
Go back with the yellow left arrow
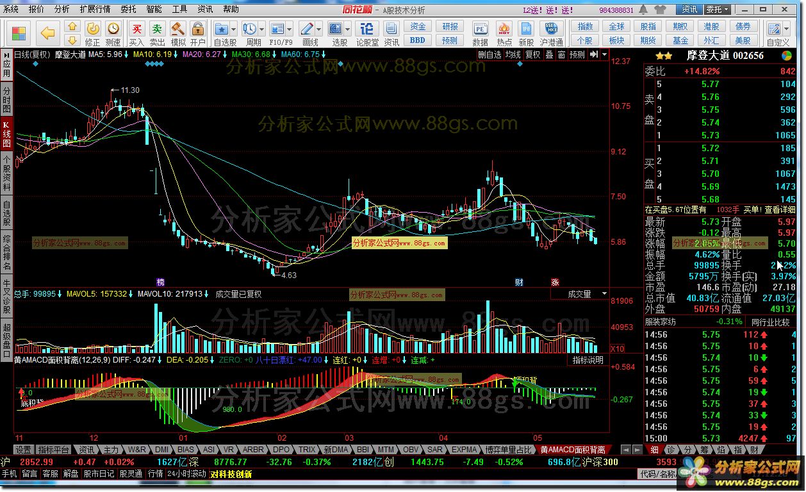coord(47,33)
